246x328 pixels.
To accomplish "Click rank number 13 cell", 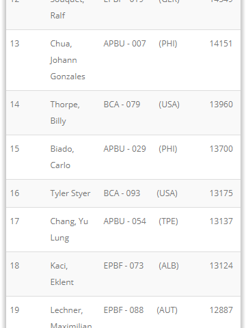I will (x=15, y=44).
